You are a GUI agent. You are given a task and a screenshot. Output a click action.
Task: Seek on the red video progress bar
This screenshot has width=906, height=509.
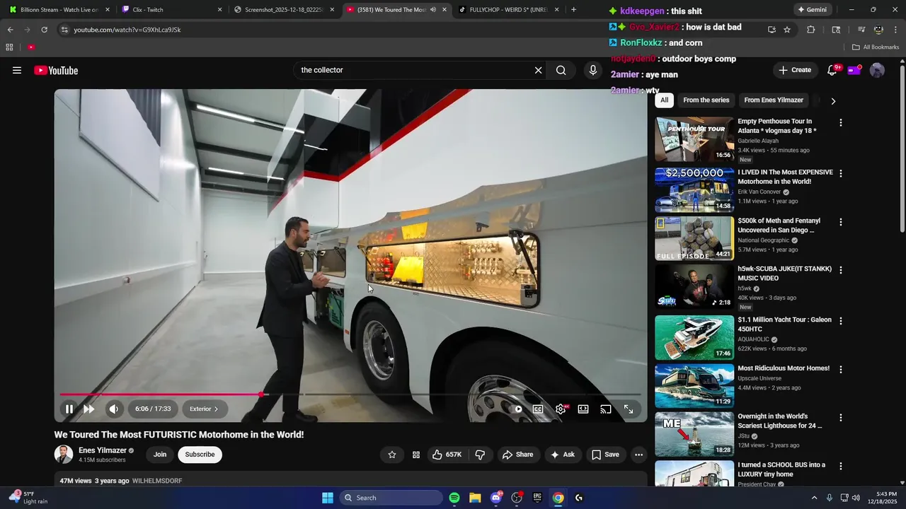point(161,394)
